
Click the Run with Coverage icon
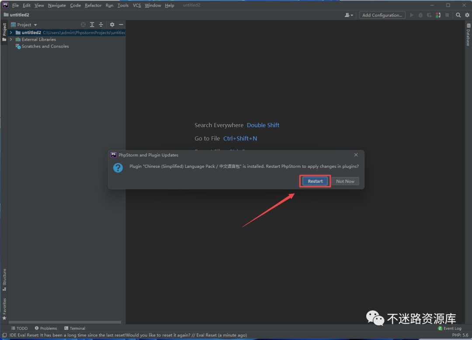click(429, 15)
